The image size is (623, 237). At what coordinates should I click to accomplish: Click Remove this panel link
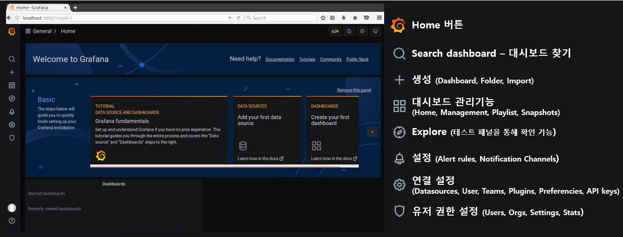[354, 90]
